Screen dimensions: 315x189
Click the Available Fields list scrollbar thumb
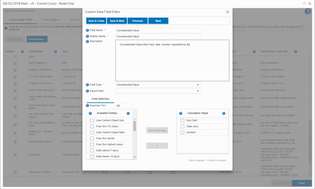(134, 126)
